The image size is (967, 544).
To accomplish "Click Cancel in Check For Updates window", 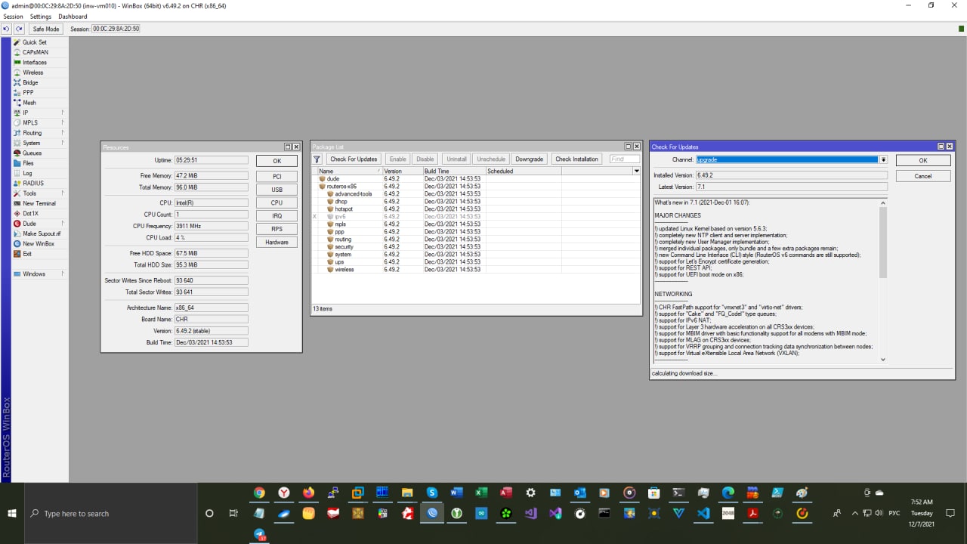I will [x=923, y=176].
